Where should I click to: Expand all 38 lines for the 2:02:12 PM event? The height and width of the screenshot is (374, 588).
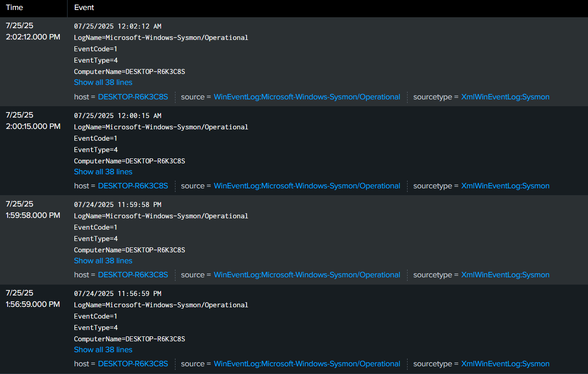[103, 83]
